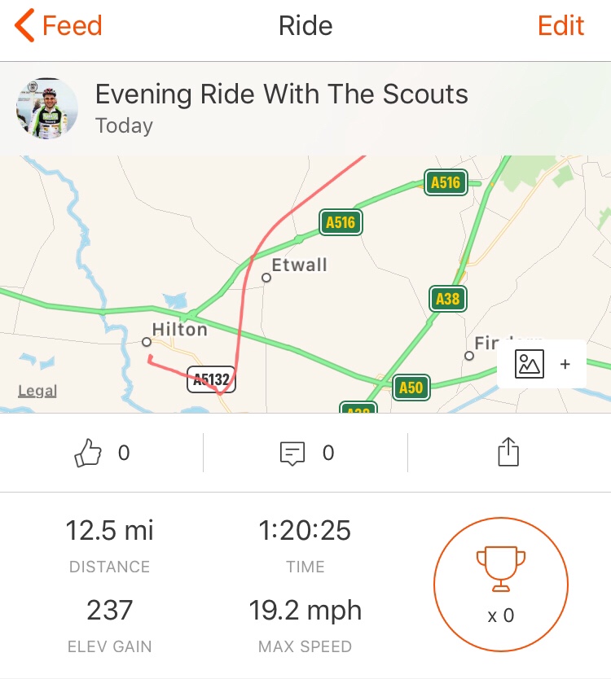This screenshot has width=611, height=679.
Task: Open achievements trophy circle
Action: pyautogui.click(x=500, y=579)
